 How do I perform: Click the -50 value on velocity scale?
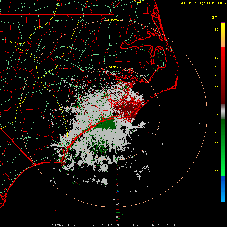pyautogui.click(x=216, y=160)
